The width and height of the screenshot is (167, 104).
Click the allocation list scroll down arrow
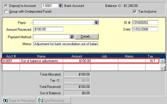point(162,69)
